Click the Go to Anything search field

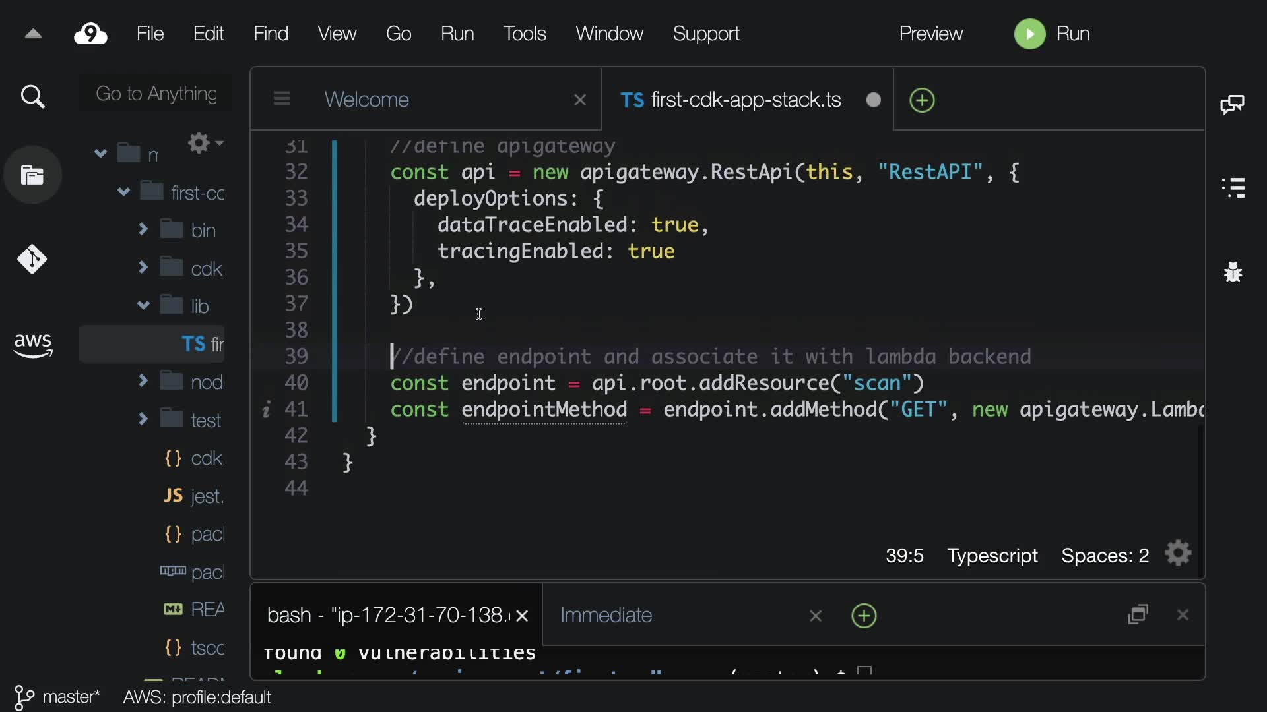pos(156,94)
